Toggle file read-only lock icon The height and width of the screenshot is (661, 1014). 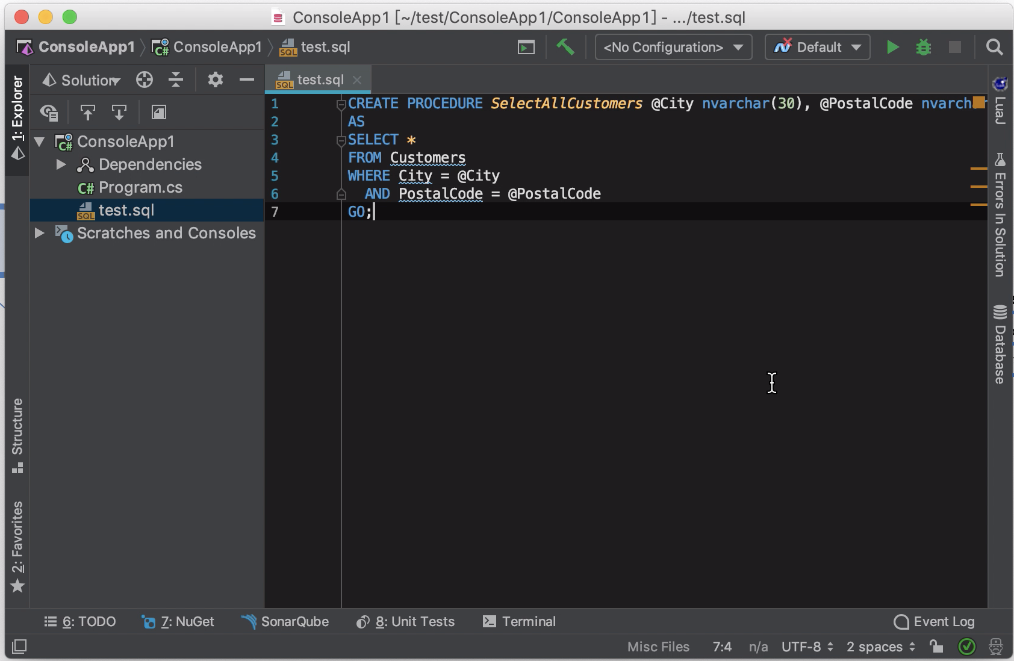(936, 647)
